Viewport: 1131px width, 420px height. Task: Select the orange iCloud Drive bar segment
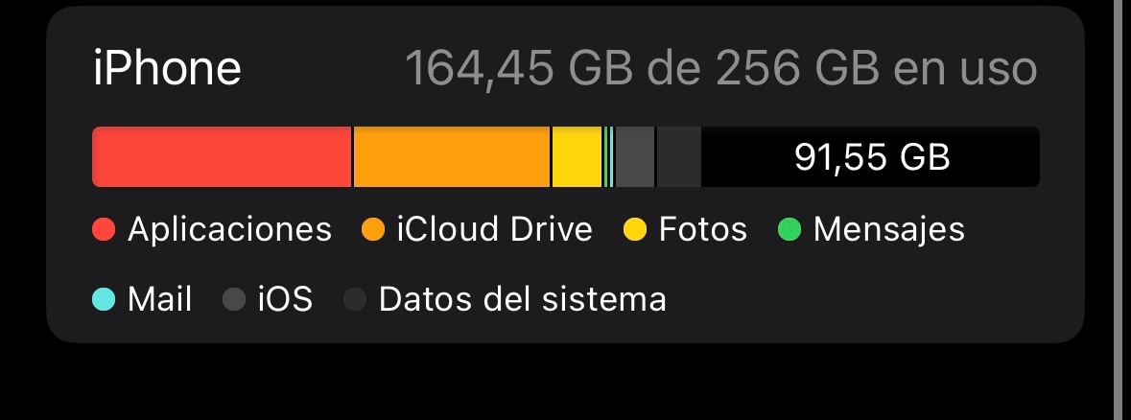(452, 157)
